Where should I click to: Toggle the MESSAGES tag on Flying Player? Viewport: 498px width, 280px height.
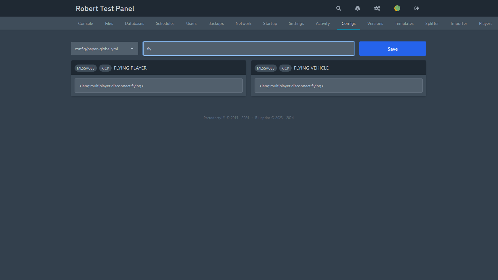click(86, 68)
